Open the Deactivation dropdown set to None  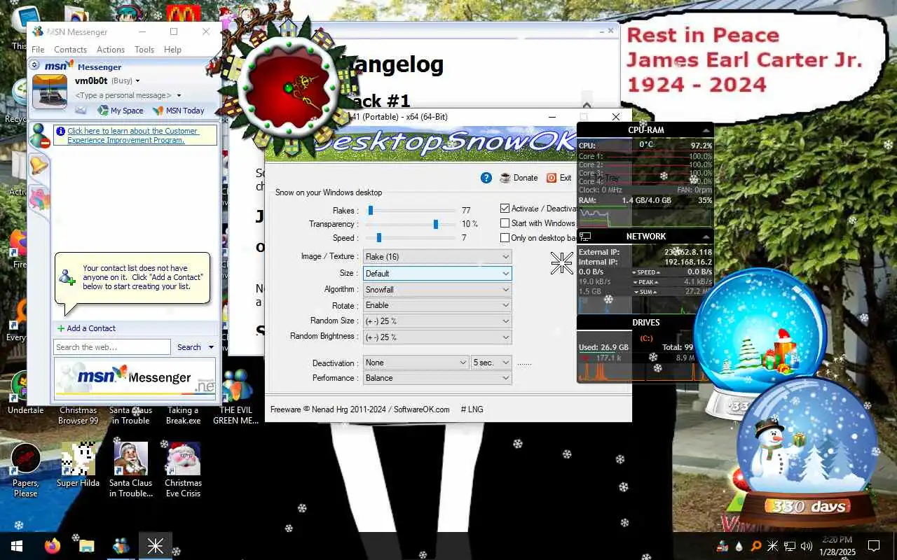pos(416,363)
